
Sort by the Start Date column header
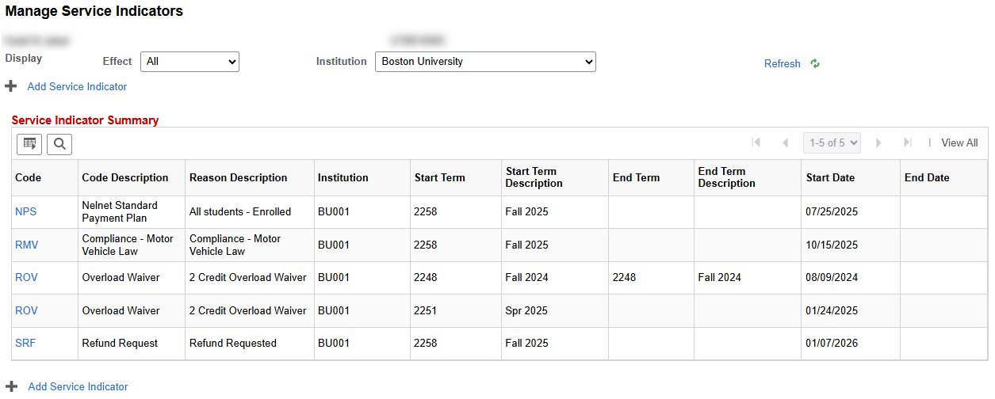(830, 178)
